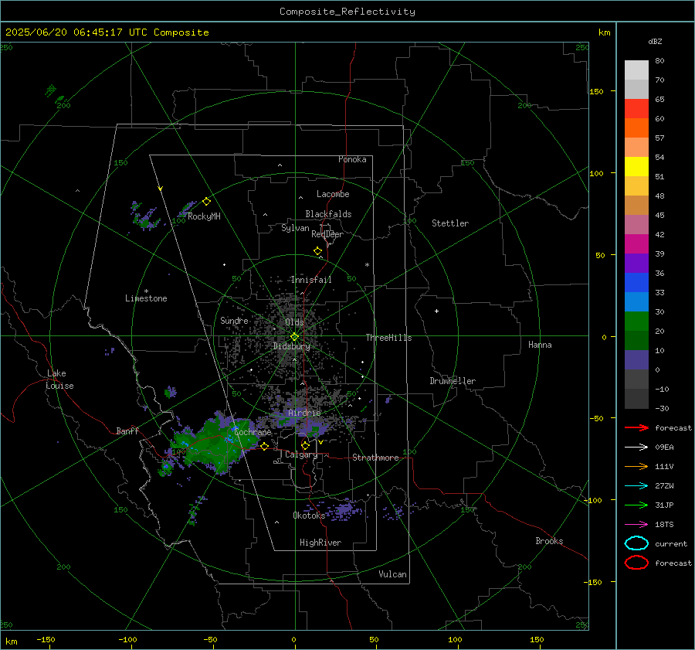The width and height of the screenshot is (695, 650).
Task: Click the Hanna label
Action: tap(540, 345)
